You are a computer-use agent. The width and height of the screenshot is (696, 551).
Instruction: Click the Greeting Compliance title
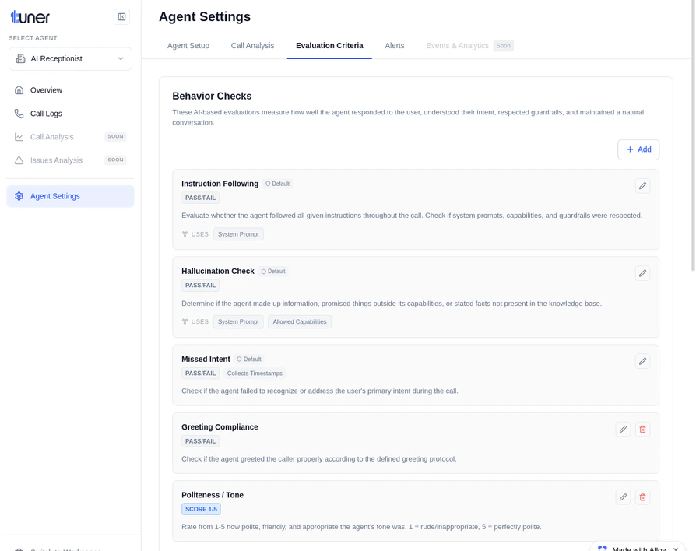220,426
